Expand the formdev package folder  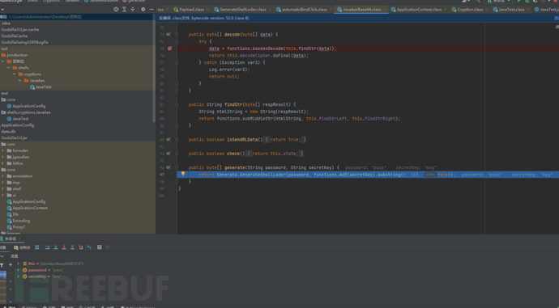pos(3,151)
